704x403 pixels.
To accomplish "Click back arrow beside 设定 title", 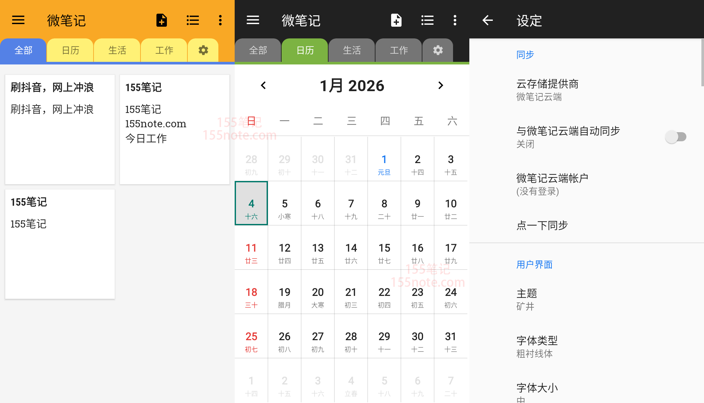I will (x=488, y=20).
